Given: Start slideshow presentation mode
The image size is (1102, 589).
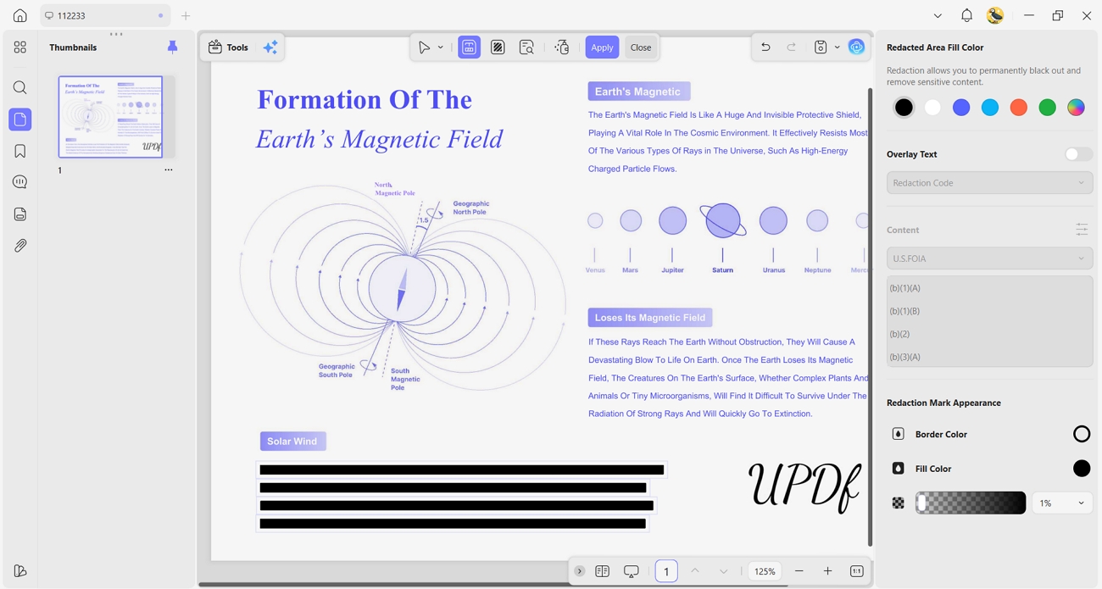Looking at the screenshot, I should click(x=631, y=571).
